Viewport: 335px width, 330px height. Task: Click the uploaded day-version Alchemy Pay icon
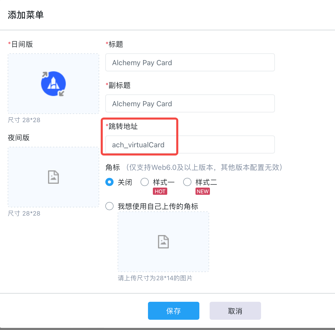[53, 84]
